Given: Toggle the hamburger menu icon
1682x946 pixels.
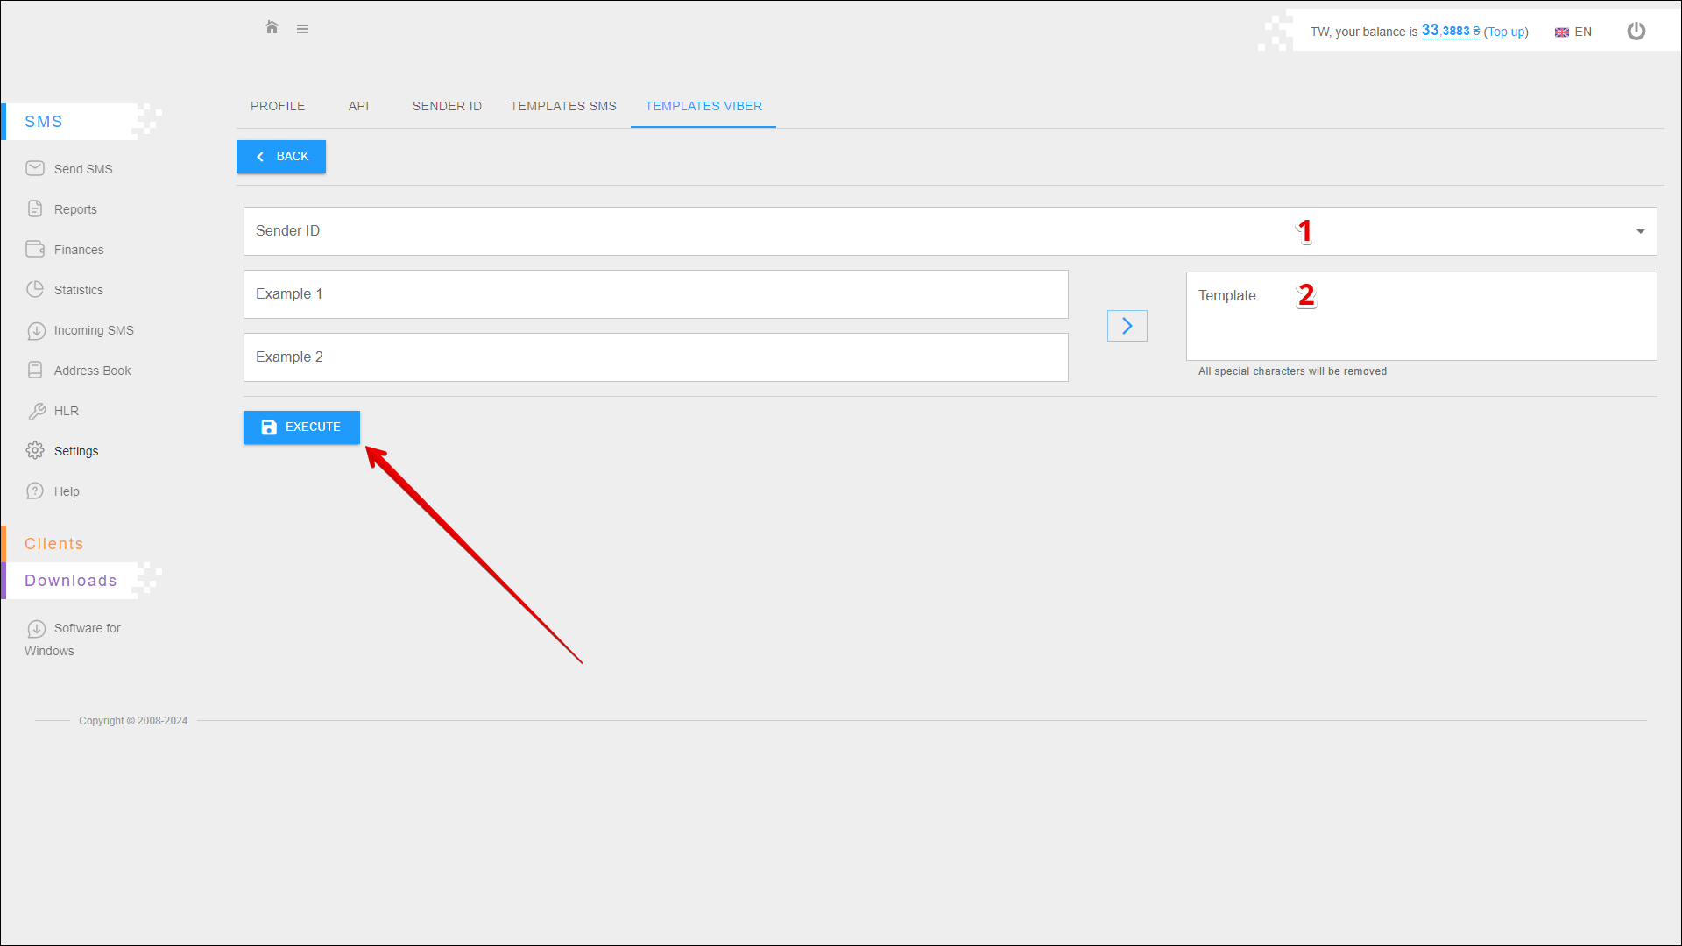Looking at the screenshot, I should [302, 29].
